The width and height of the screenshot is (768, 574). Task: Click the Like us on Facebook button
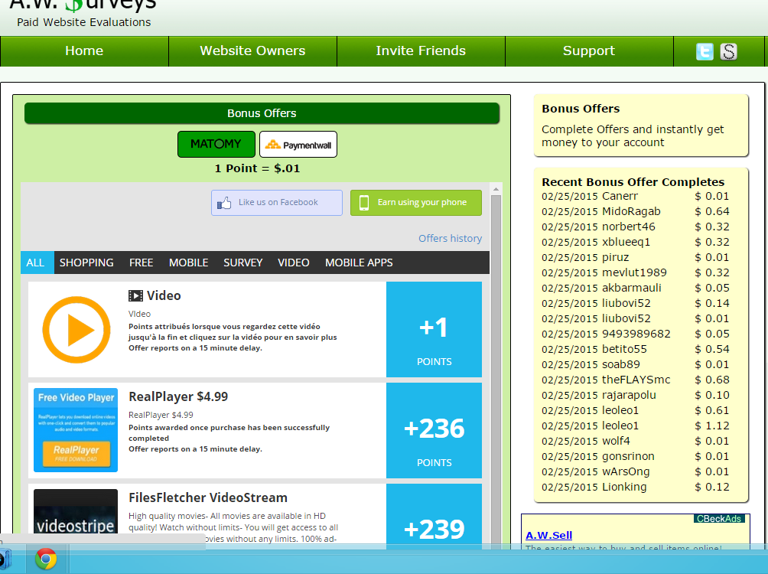tap(277, 203)
